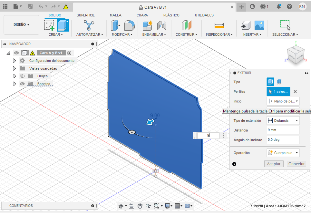Click the Aceptar button
The height and width of the screenshot is (213, 311).
click(273, 164)
